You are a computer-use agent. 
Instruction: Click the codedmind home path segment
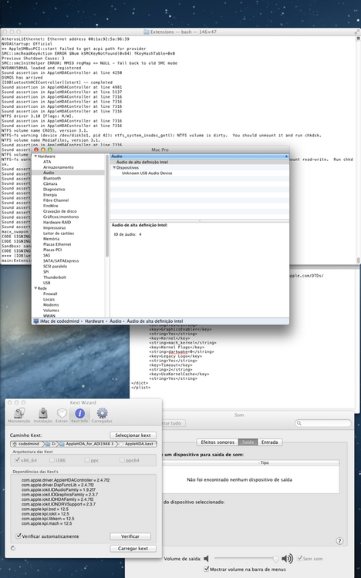(26, 444)
